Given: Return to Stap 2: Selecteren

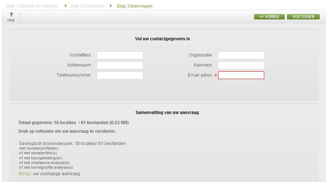Looking at the screenshot, I should pyautogui.click(x=88, y=6).
